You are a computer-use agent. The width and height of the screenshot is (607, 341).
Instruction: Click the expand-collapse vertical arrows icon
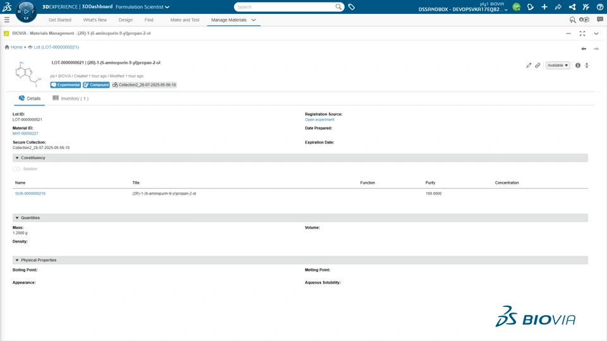(x=587, y=65)
